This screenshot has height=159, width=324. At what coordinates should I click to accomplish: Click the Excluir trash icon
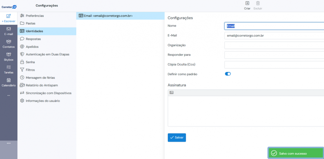tap(258, 3)
